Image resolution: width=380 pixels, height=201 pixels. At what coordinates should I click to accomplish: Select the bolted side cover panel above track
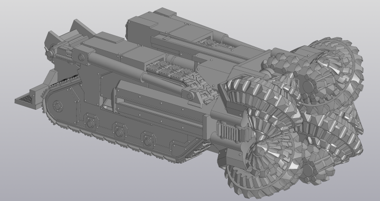tap(159, 111)
